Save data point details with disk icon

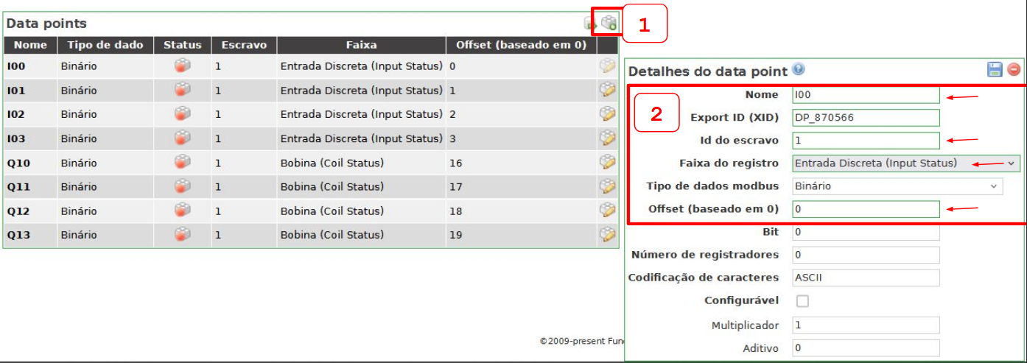tap(995, 69)
